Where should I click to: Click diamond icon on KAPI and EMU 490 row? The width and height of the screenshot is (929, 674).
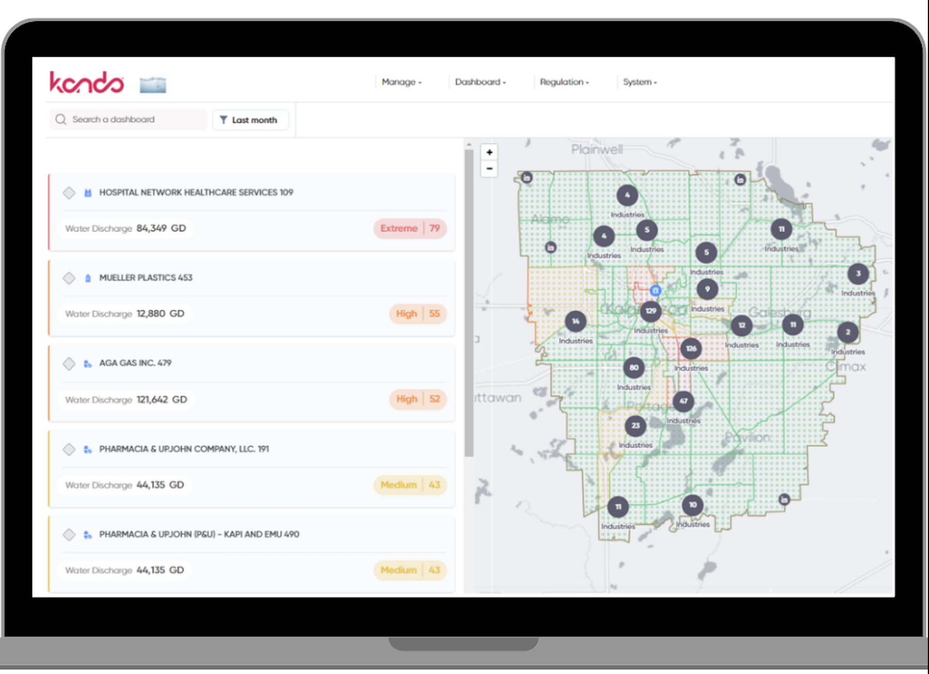(69, 535)
